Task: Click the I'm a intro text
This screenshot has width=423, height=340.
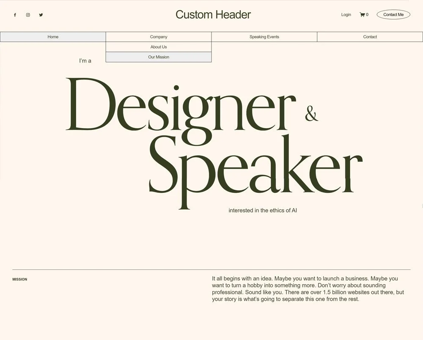Action: click(85, 60)
